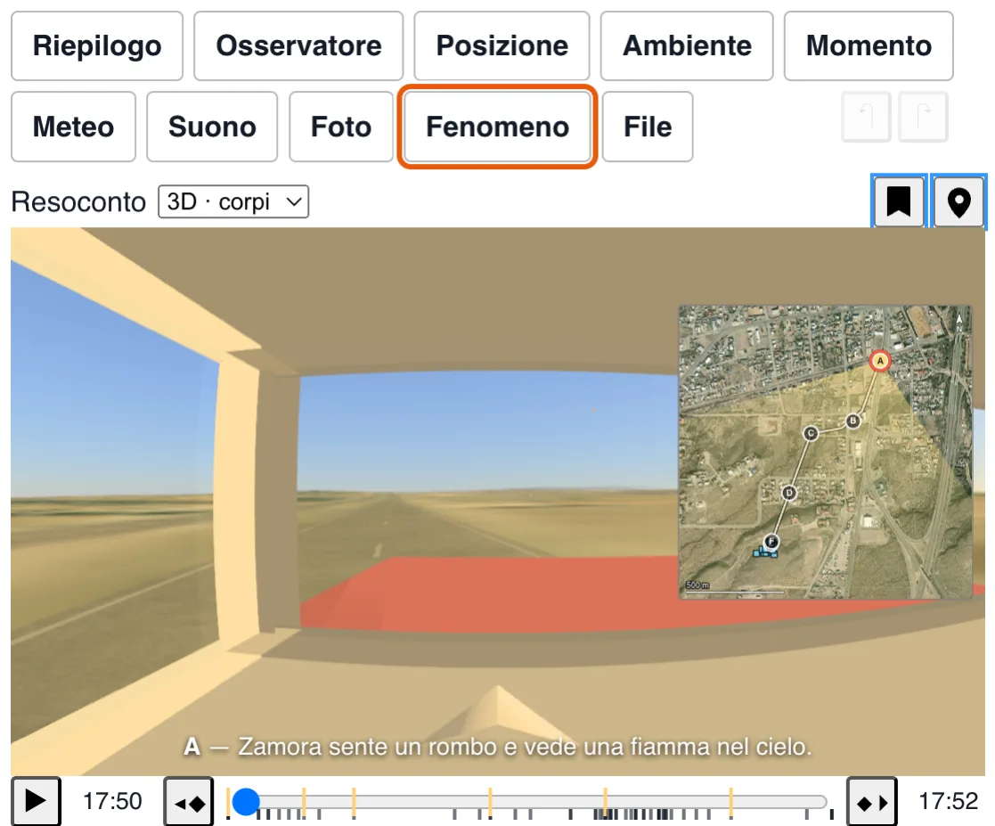Screen dimensions: 995x826
Task: Switch to the Posizione tab
Action: click(x=502, y=45)
